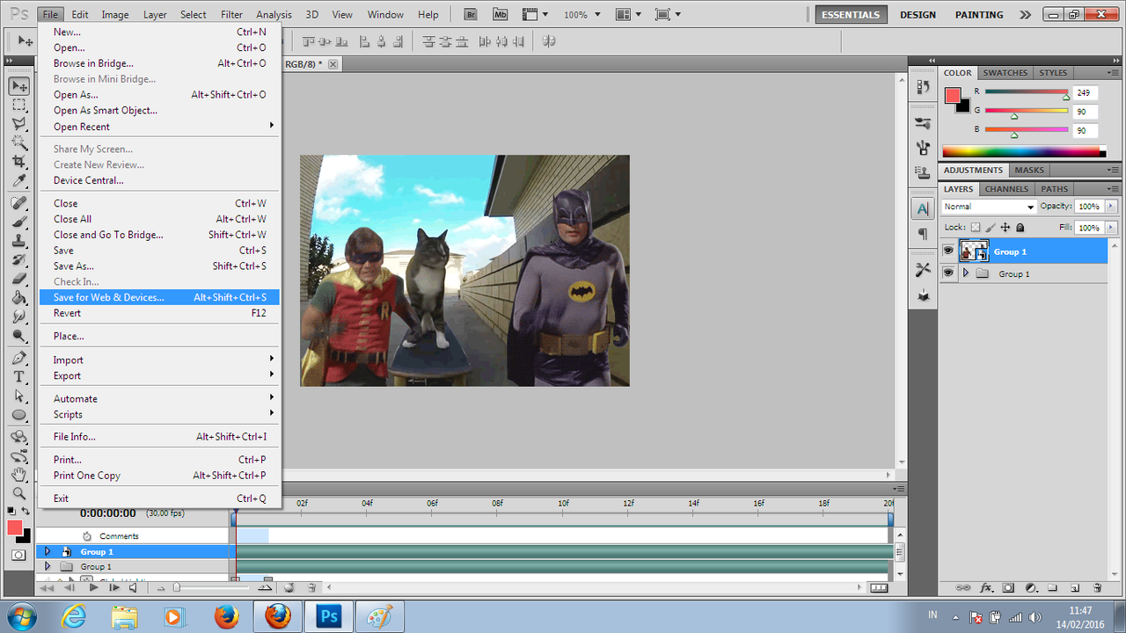This screenshot has height=633, width=1126.
Task: Add a layer style with fx icon
Action: pos(986,587)
